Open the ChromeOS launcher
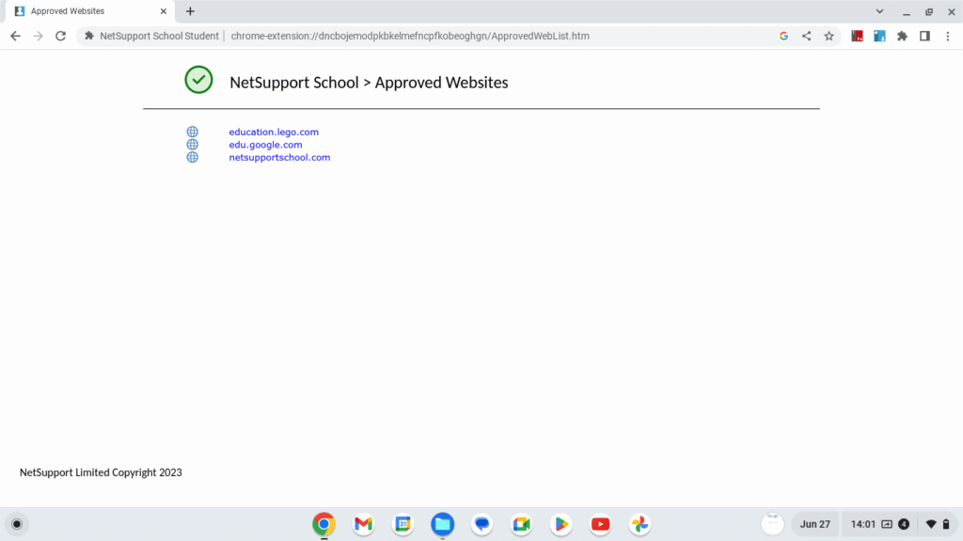 click(x=17, y=524)
